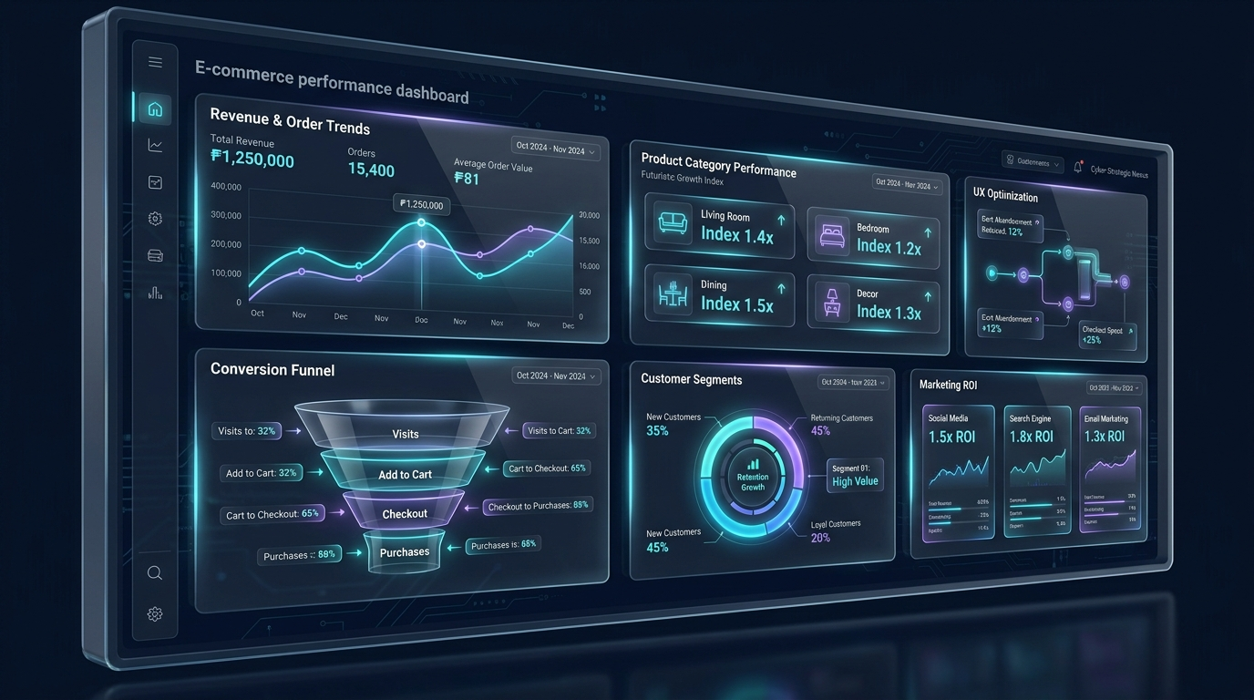
Task: Go to the Home dashboard icon
Action: [x=155, y=109]
